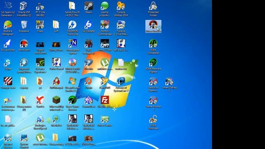
Task: Select the Saints Row IV +4 DLC folder
Action: click(72, 9)
